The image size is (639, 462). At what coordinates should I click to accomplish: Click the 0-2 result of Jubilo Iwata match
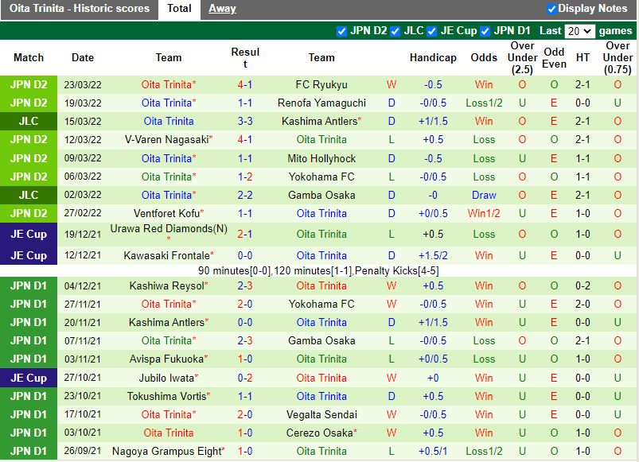pyautogui.click(x=245, y=379)
